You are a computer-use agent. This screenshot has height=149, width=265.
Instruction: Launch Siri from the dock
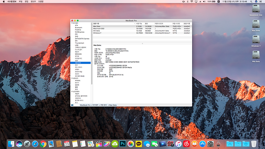click(x=19, y=144)
